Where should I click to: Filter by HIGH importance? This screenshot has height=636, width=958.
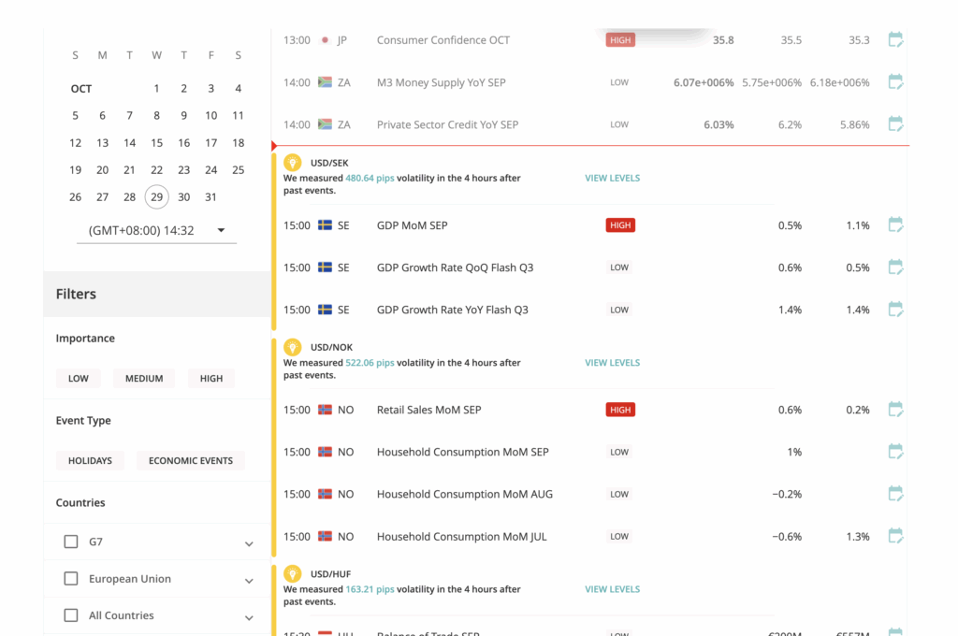pyautogui.click(x=211, y=379)
